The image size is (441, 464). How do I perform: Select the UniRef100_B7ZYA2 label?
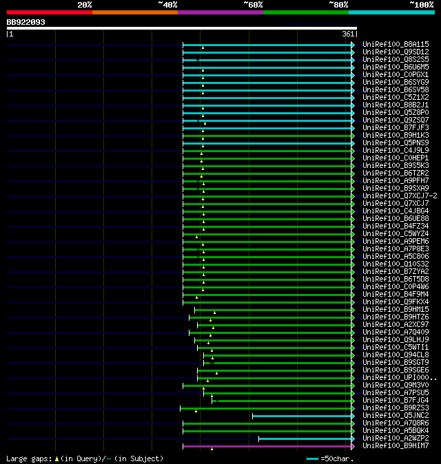tap(396, 272)
